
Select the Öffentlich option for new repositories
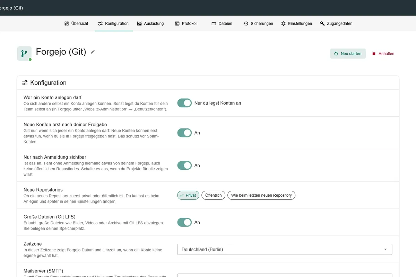[x=214, y=195]
